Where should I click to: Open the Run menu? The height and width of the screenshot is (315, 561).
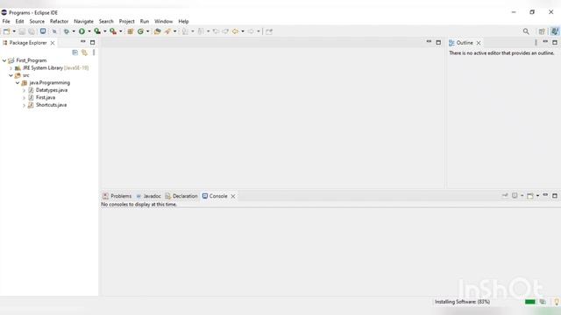point(145,21)
